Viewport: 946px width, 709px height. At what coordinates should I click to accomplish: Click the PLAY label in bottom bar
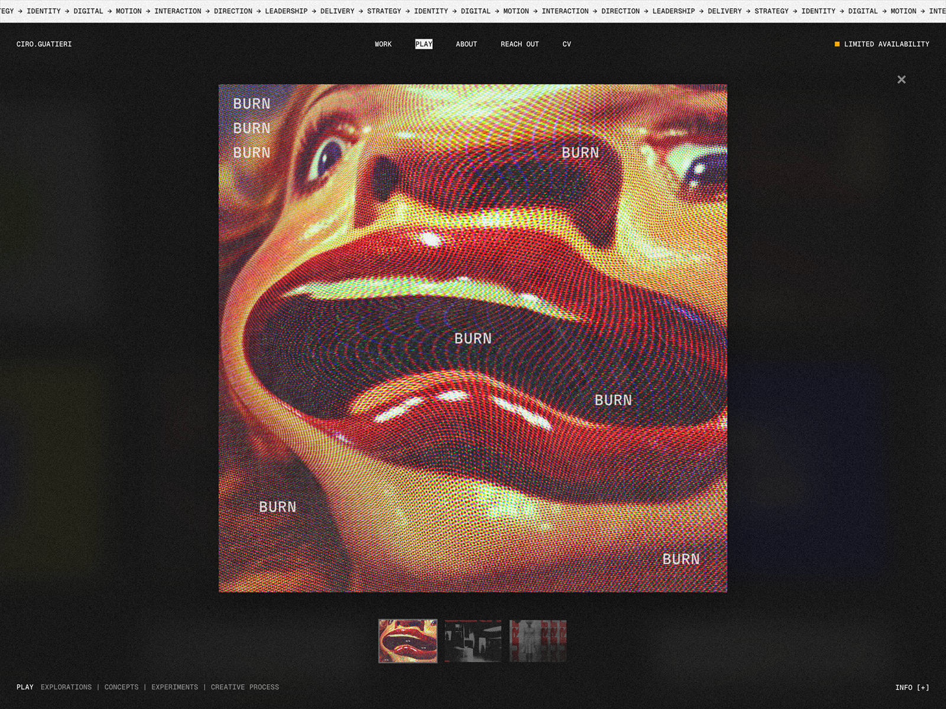(x=26, y=687)
